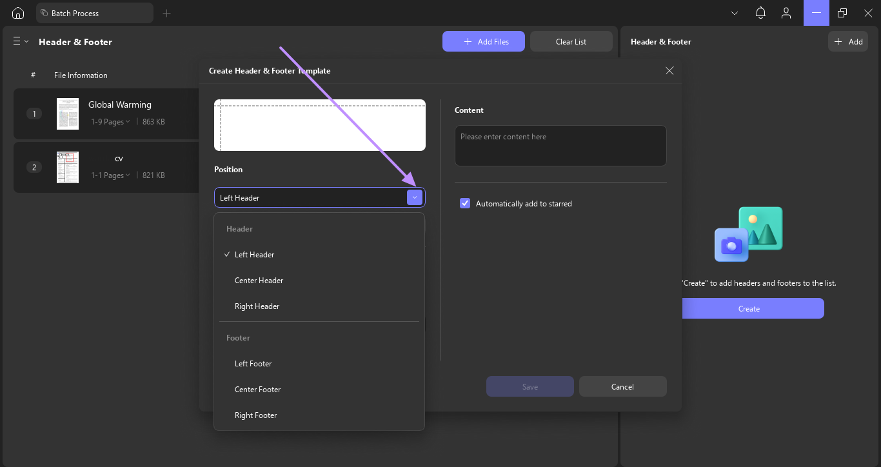The image size is (881, 467).
Task: Click the content entry field in the dialog
Action: pyautogui.click(x=560, y=145)
